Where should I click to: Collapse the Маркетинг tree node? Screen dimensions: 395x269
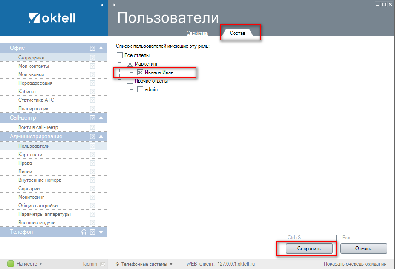point(120,64)
